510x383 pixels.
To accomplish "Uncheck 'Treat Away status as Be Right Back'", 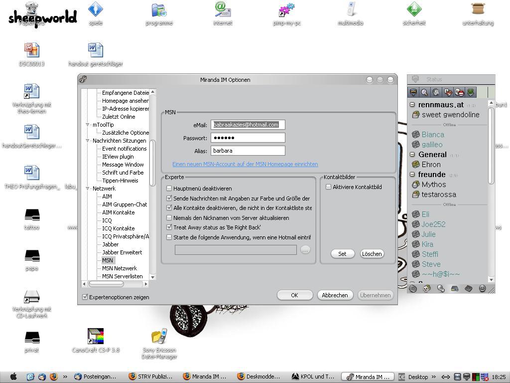I will 169,227.
